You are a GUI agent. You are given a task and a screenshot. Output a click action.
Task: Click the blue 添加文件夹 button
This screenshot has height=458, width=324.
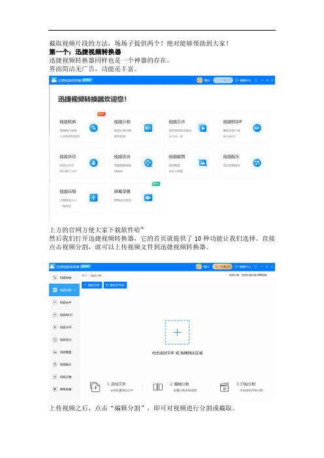(115, 285)
